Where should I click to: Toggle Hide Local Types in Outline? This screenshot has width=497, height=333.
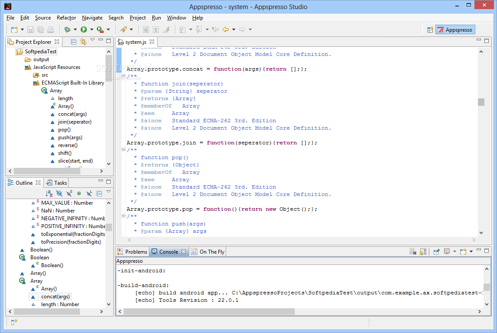pos(89,193)
